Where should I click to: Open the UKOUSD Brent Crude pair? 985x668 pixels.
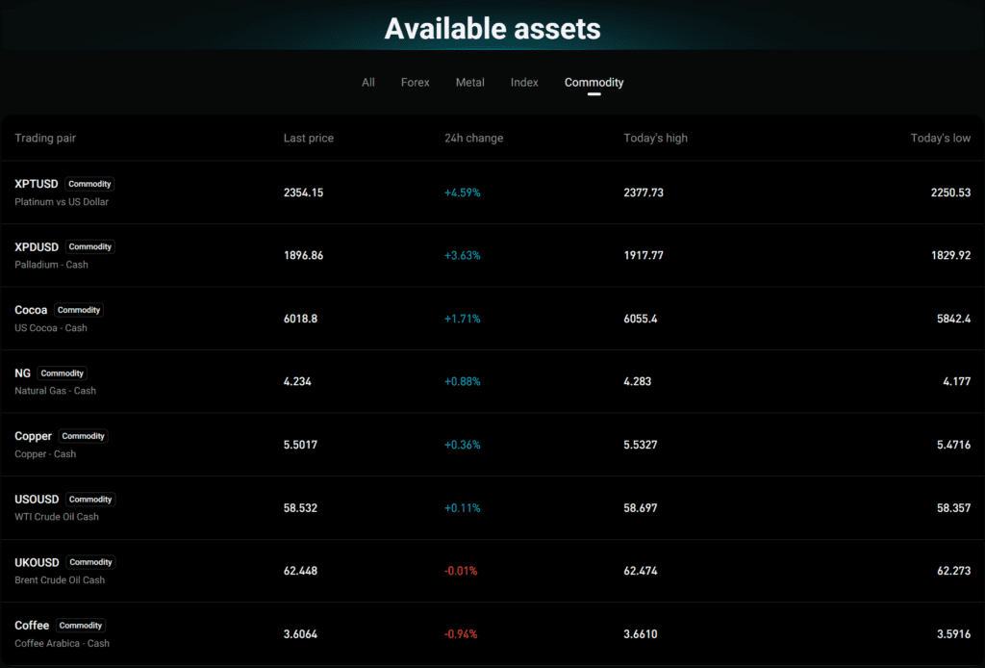click(x=37, y=562)
